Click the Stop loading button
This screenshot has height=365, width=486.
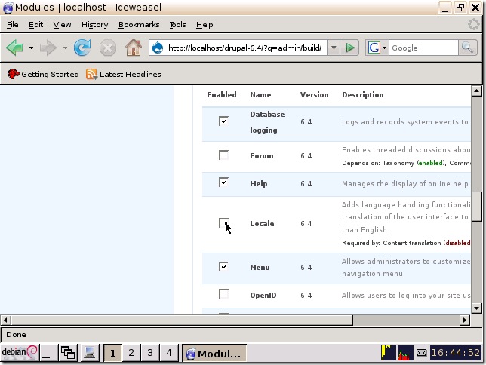coord(108,48)
